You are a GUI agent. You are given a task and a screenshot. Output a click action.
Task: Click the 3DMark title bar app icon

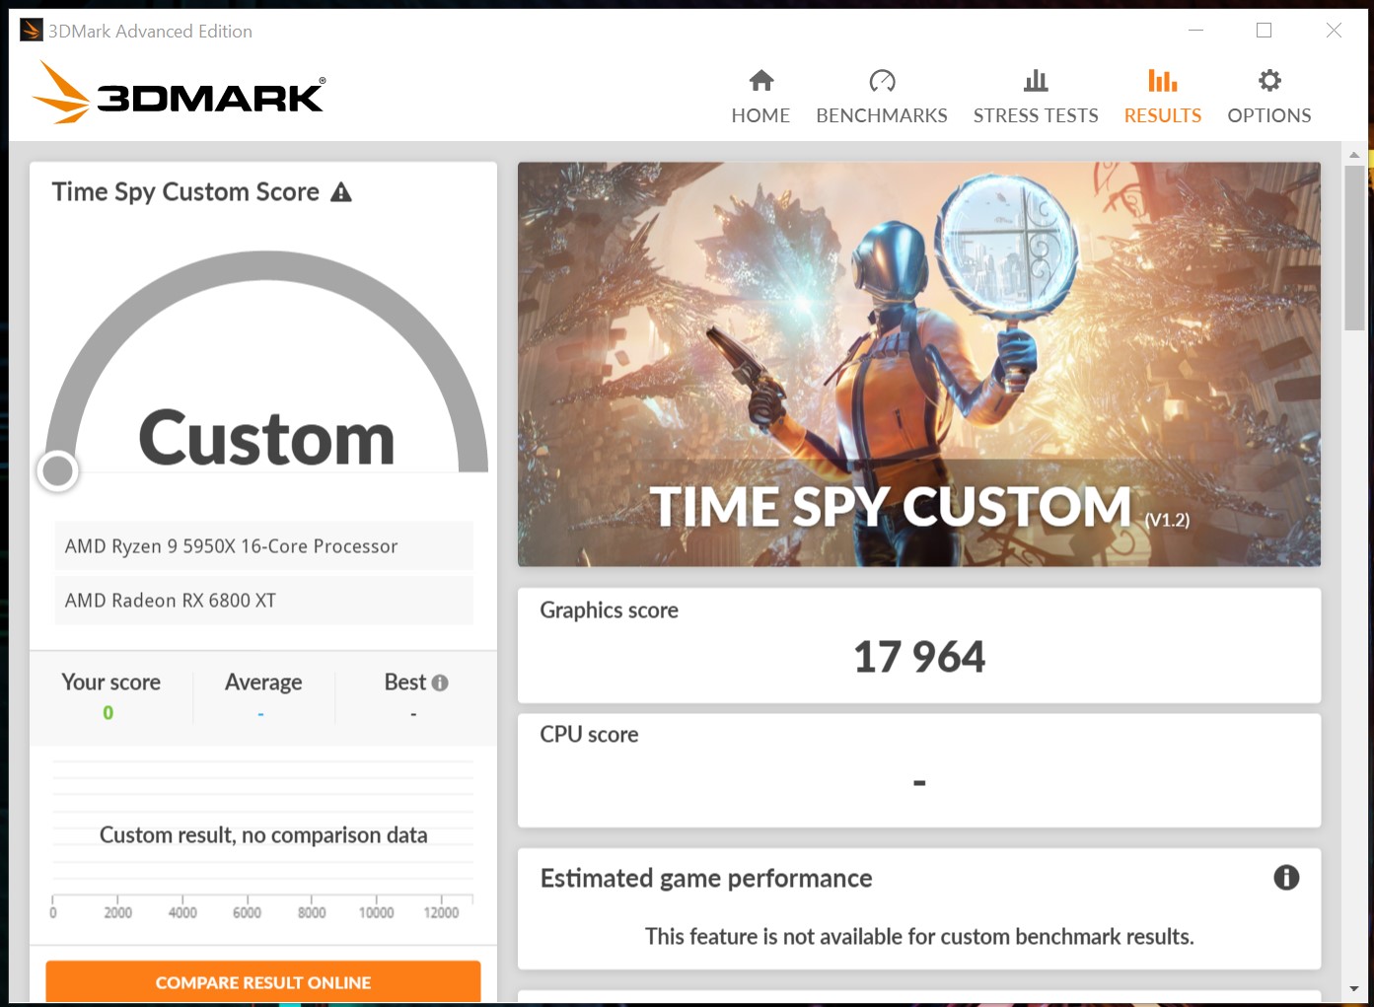31,31
